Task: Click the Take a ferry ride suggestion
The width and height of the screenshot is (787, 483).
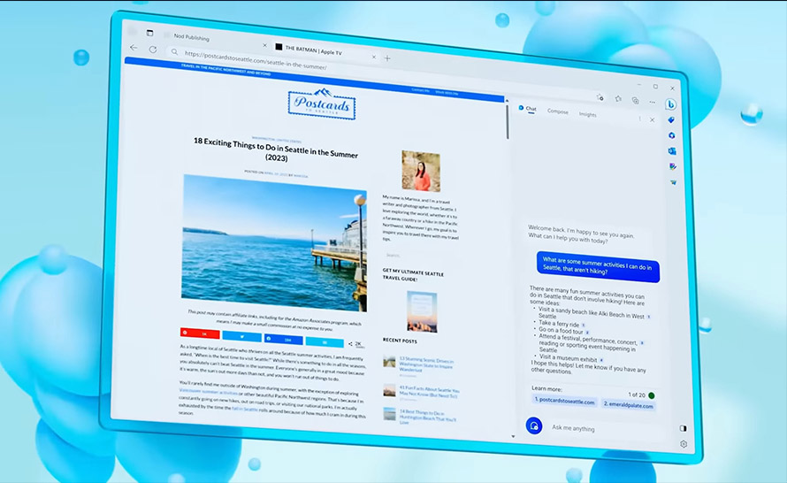Action: point(559,324)
